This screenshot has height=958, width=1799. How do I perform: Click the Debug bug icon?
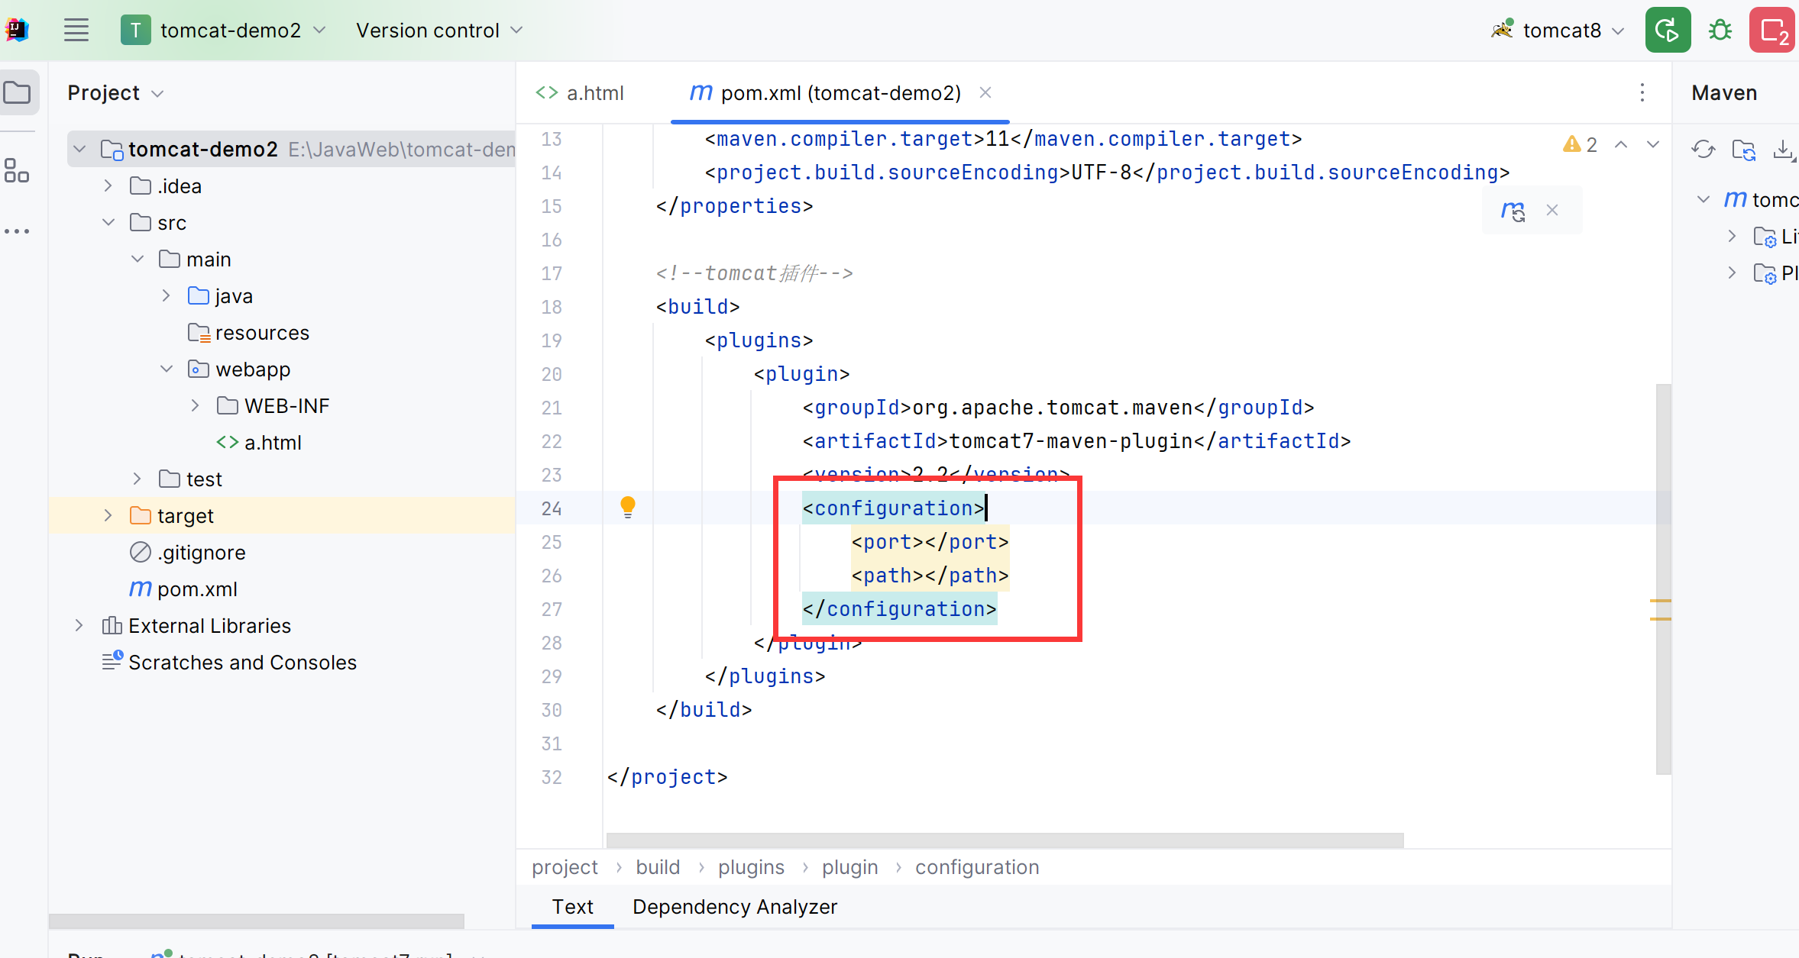[x=1720, y=31]
